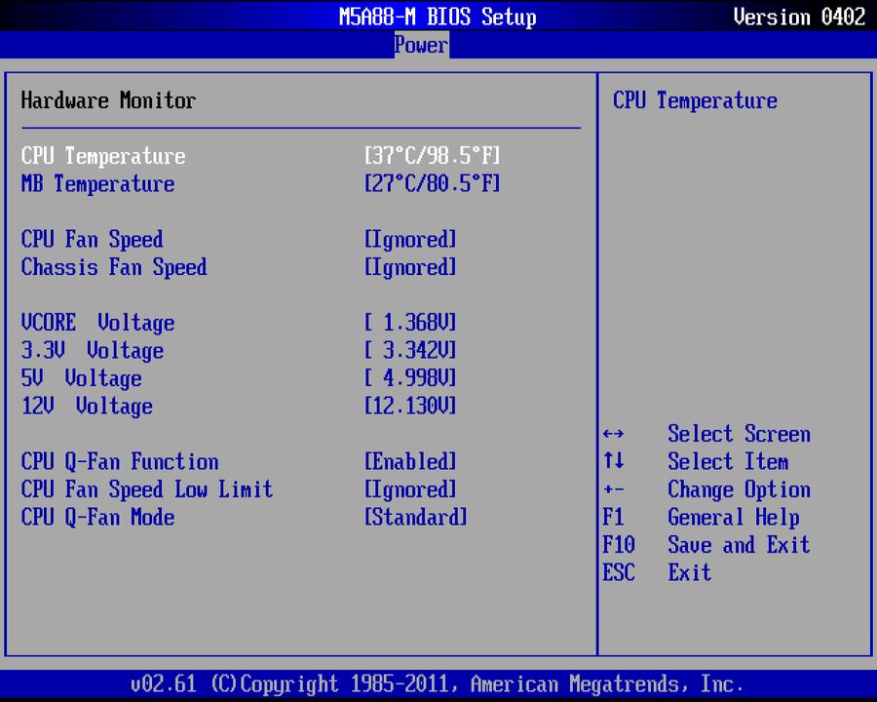The width and height of the screenshot is (877, 702).
Task: Click the American Megatrends copyright footer
Action: click(438, 684)
